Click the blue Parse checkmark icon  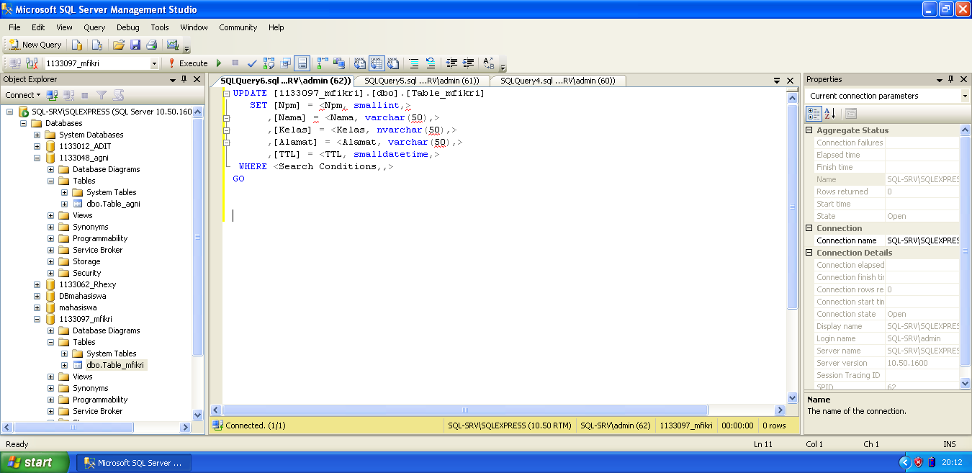coord(252,63)
